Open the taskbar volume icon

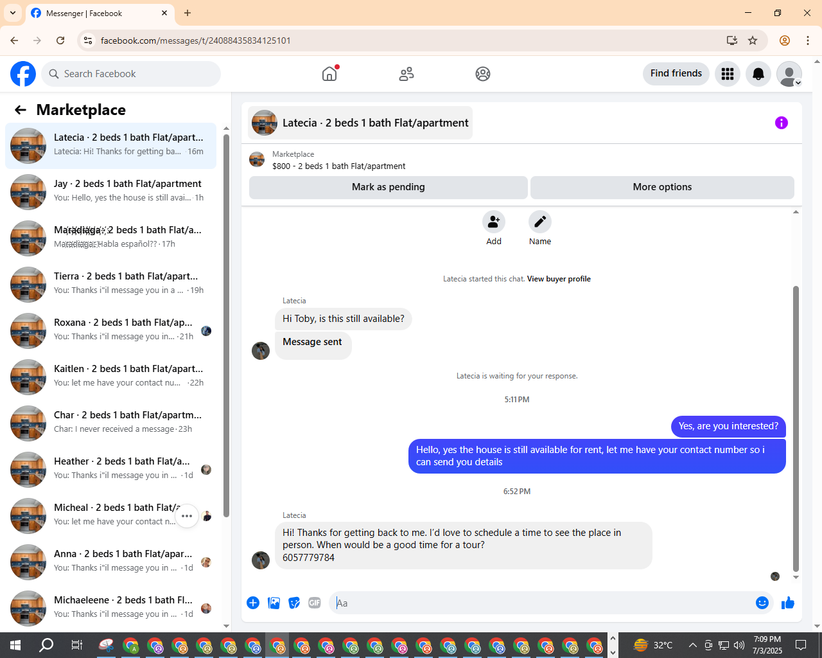739,645
